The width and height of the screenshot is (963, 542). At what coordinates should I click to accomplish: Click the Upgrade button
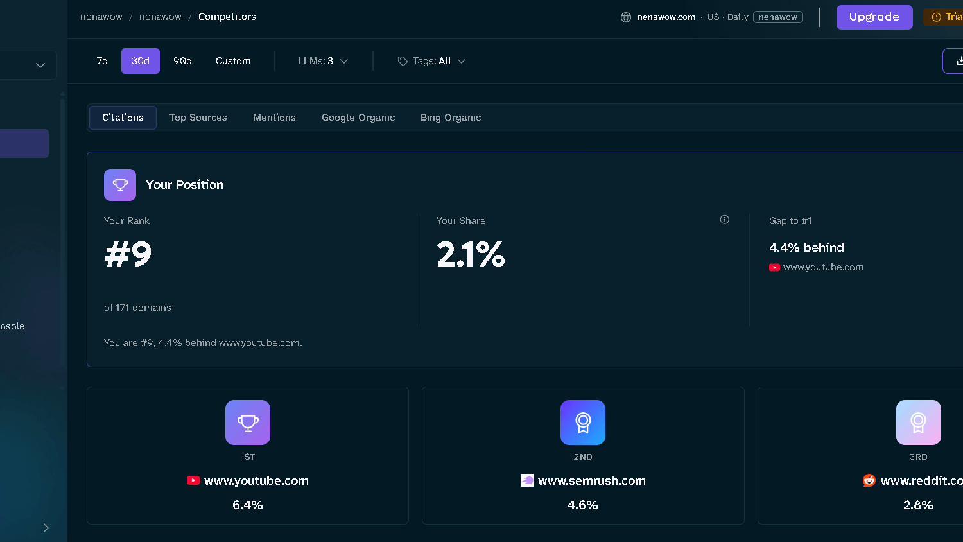coord(874,17)
